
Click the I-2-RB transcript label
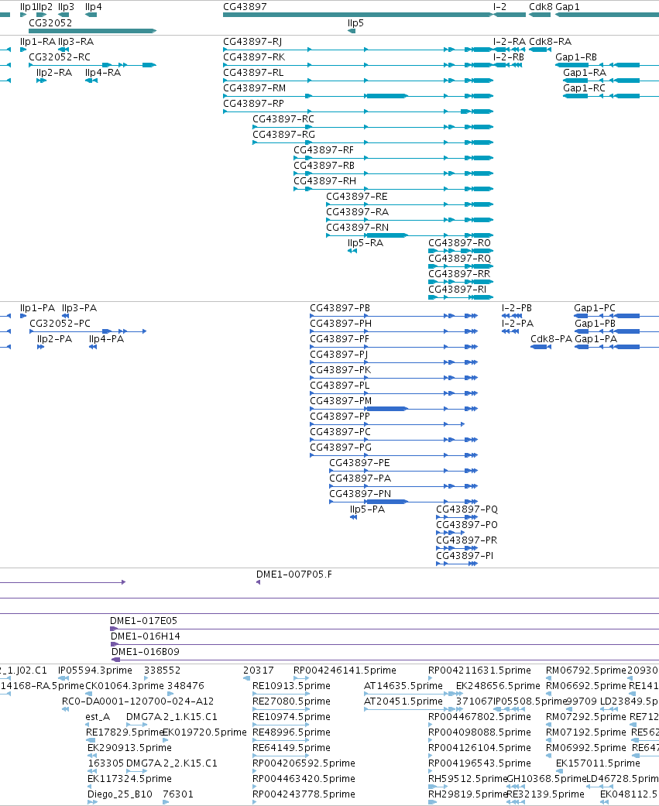pos(509,57)
